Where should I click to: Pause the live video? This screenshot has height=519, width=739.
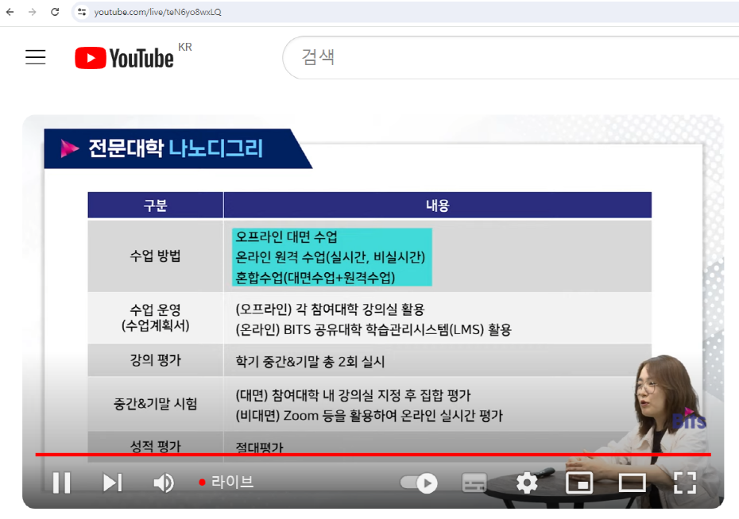62,482
